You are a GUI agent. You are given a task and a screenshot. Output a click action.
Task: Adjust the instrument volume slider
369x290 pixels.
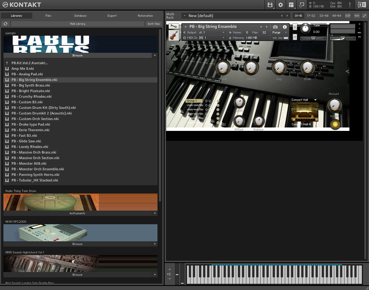pyautogui.click(x=343, y=38)
